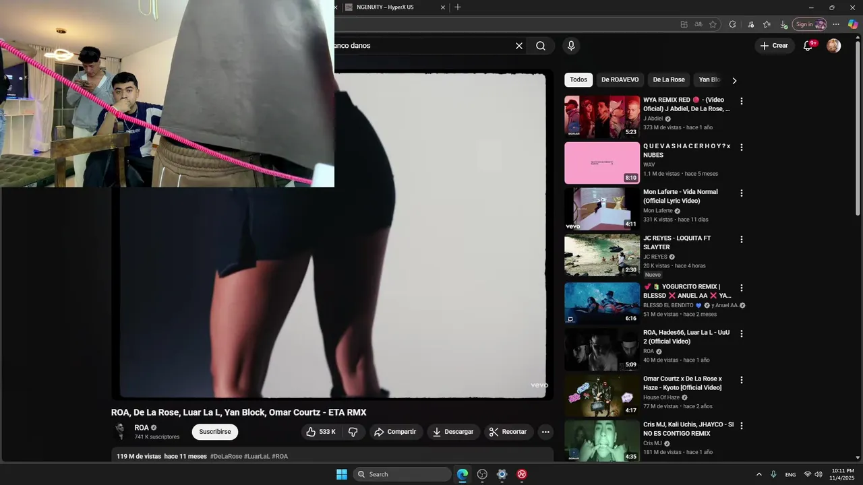Open pink QUE VAS HACER HOY thumbnail
Screen dimensions: 863x485
[602, 163]
